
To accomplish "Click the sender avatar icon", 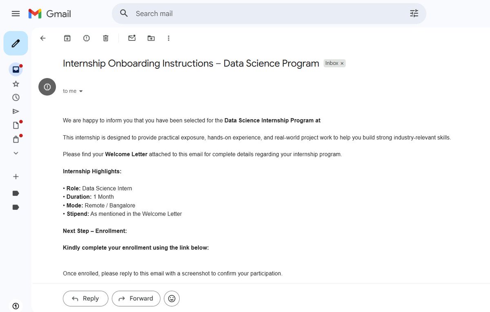I will click(x=47, y=87).
